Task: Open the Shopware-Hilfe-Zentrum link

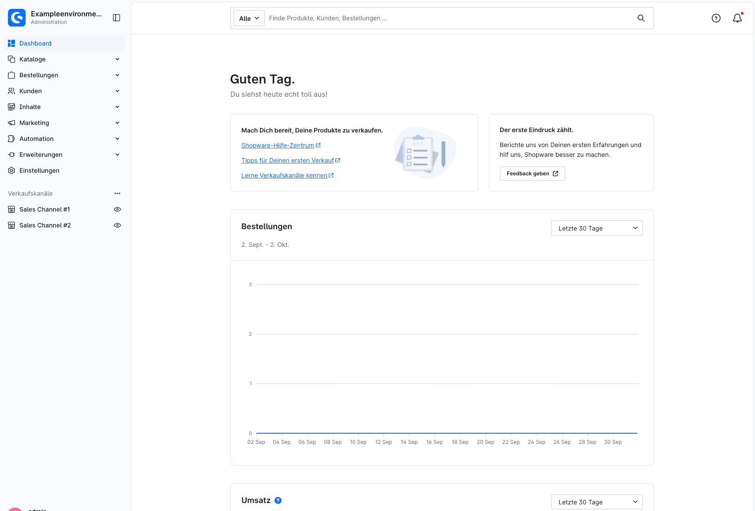Action: [x=281, y=145]
